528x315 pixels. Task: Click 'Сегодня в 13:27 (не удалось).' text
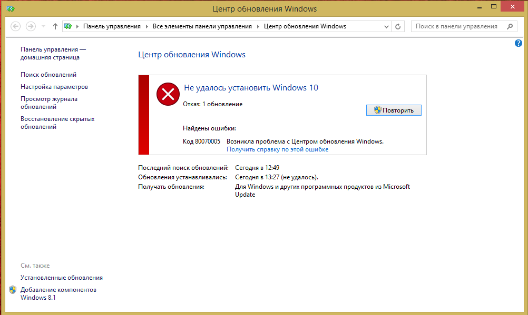coord(277,177)
